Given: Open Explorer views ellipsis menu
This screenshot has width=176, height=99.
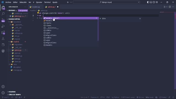Looking at the screenshot, I should pos(25,7).
